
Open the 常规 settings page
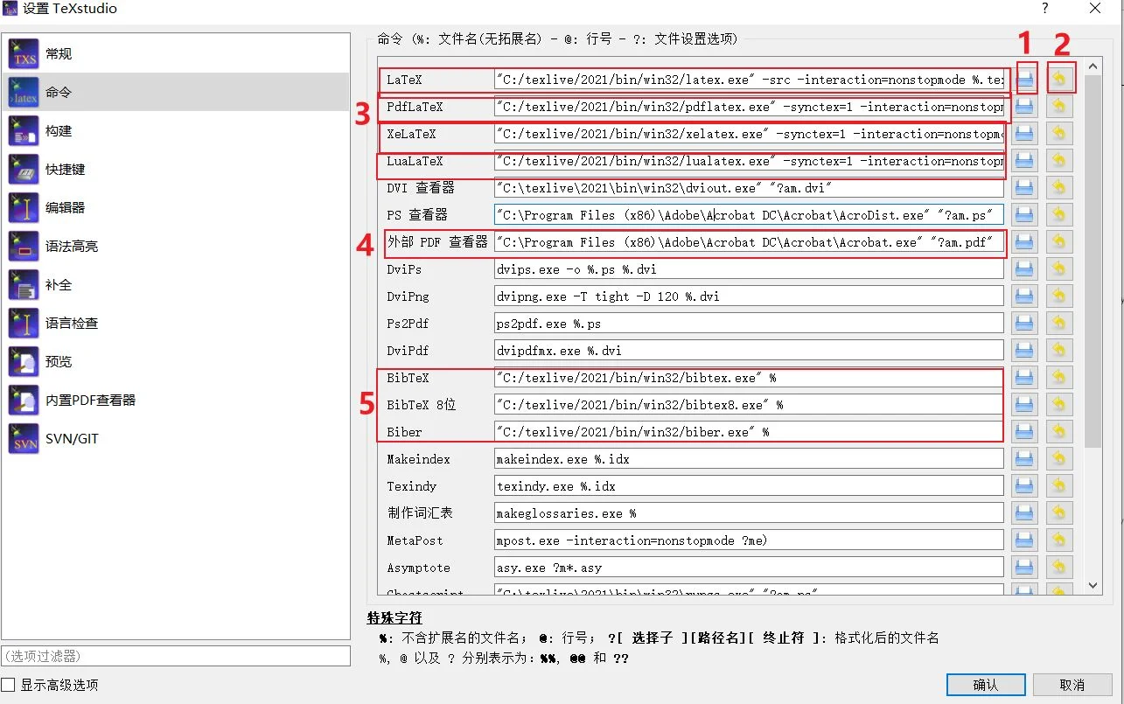(x=59, y=54)
